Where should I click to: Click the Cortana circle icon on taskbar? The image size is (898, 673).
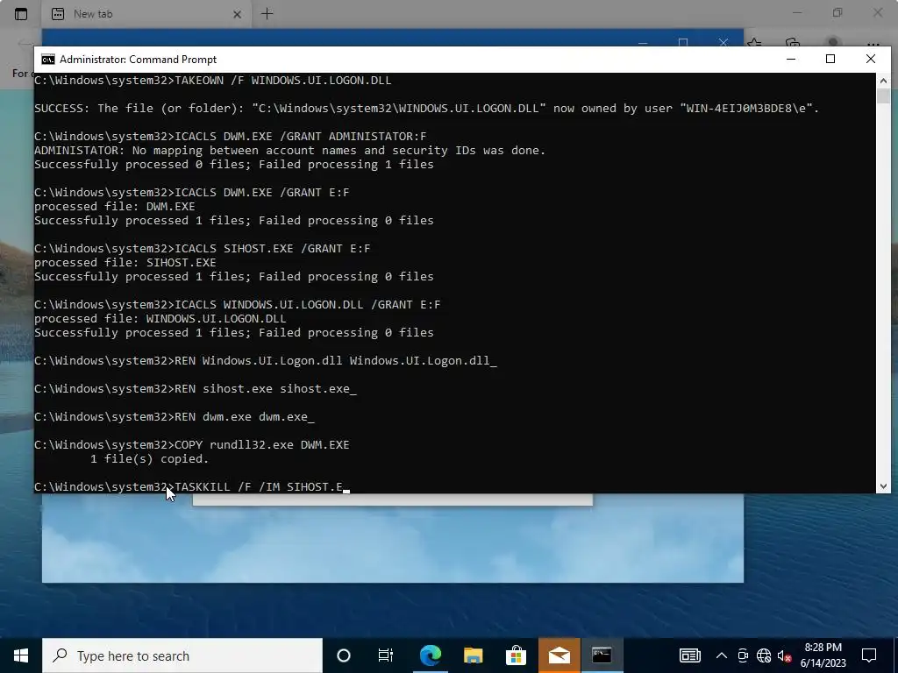pos(344,655)
